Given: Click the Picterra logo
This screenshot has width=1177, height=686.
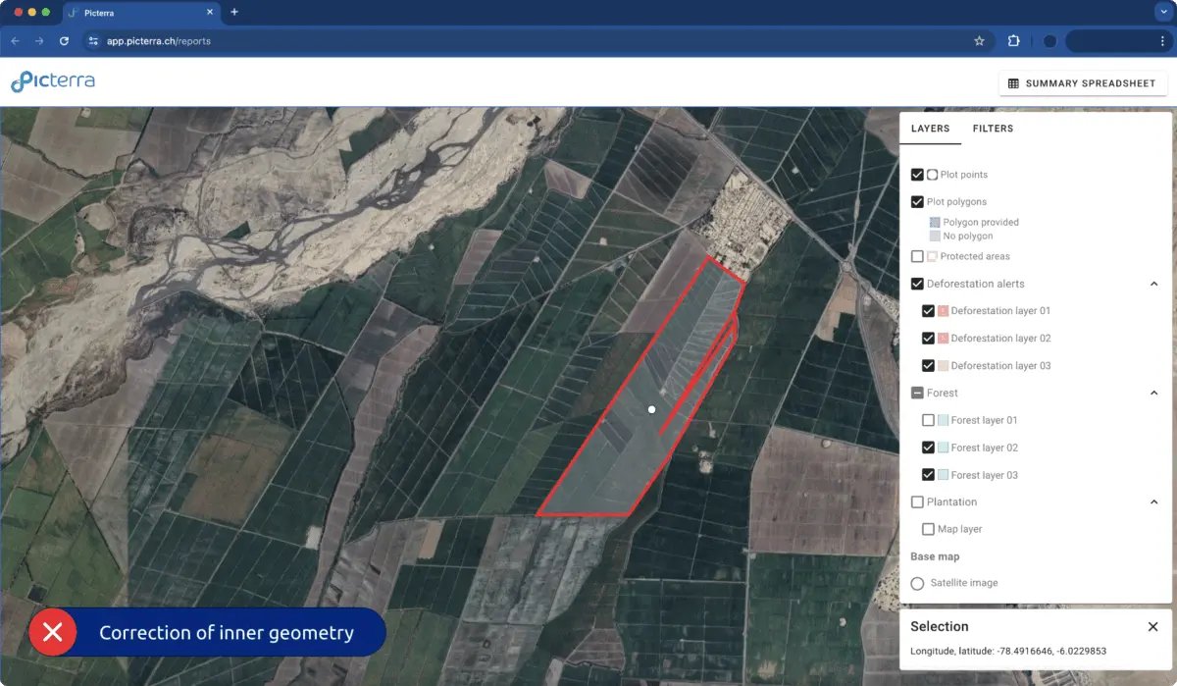Looking at the screenshot, I should (x=53, y=82).
